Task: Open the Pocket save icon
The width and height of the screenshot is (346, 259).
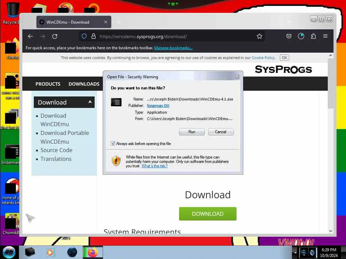Action: (x=289, y=36)
